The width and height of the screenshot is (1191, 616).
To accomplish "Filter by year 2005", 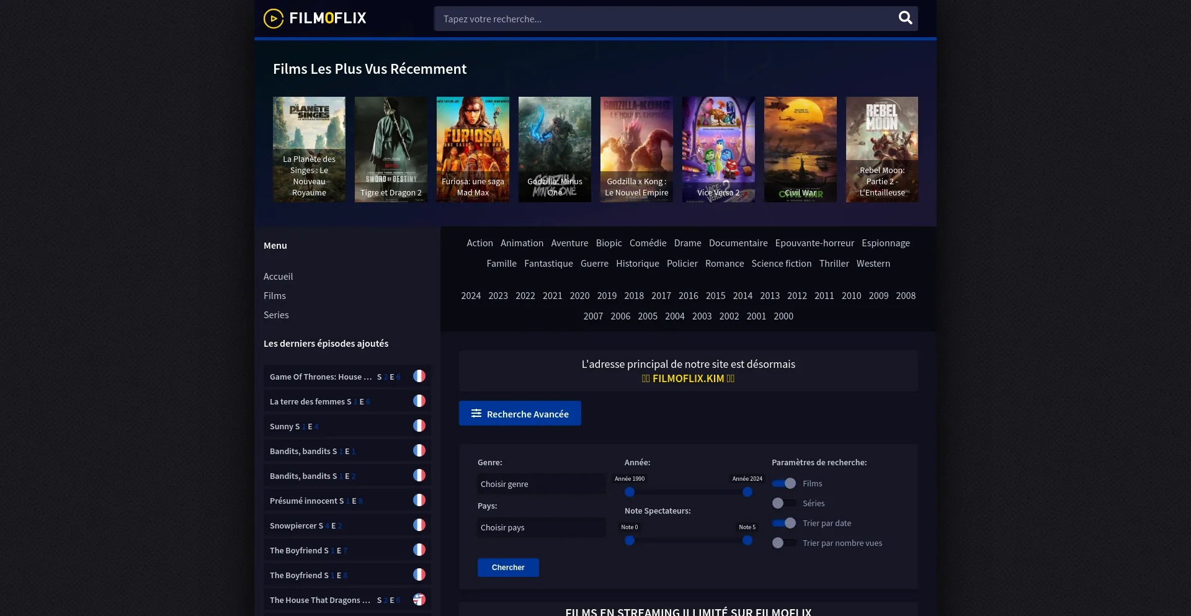I will (x=648, y=316).
